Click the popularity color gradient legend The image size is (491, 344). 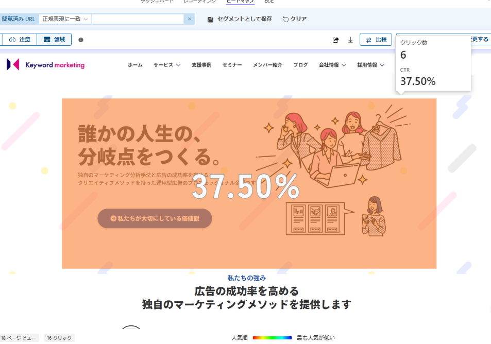pyautogui.click(x=272, y=338)
